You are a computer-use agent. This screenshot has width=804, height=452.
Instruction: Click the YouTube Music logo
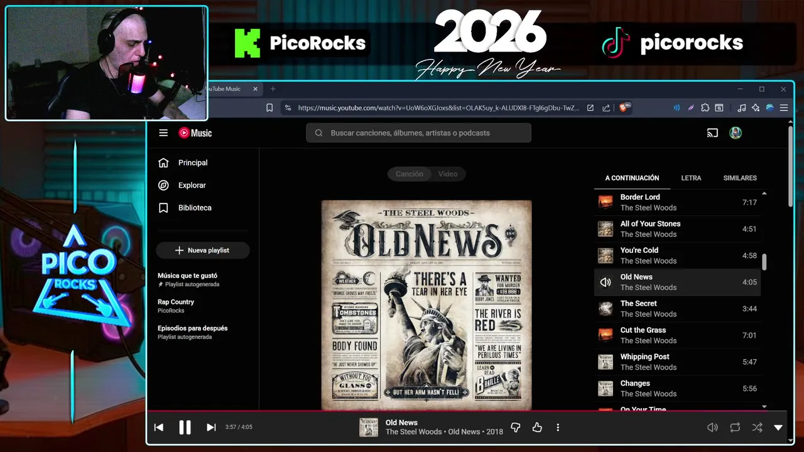point(195,132)
